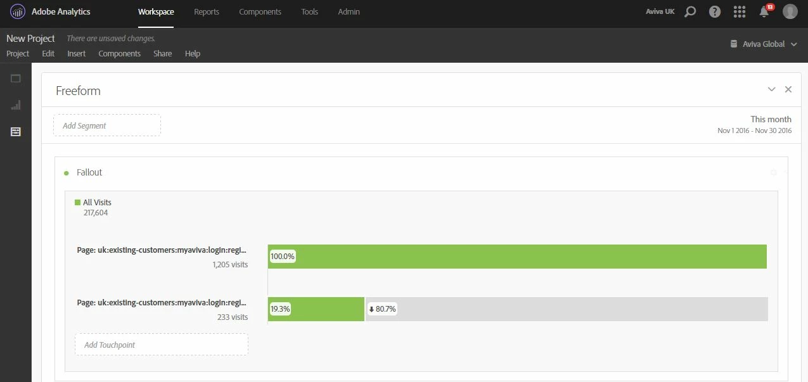Viewport: 808px width, 382px height.
Task: Click the All Visits legend label
Action: click(x=97, y=203)
